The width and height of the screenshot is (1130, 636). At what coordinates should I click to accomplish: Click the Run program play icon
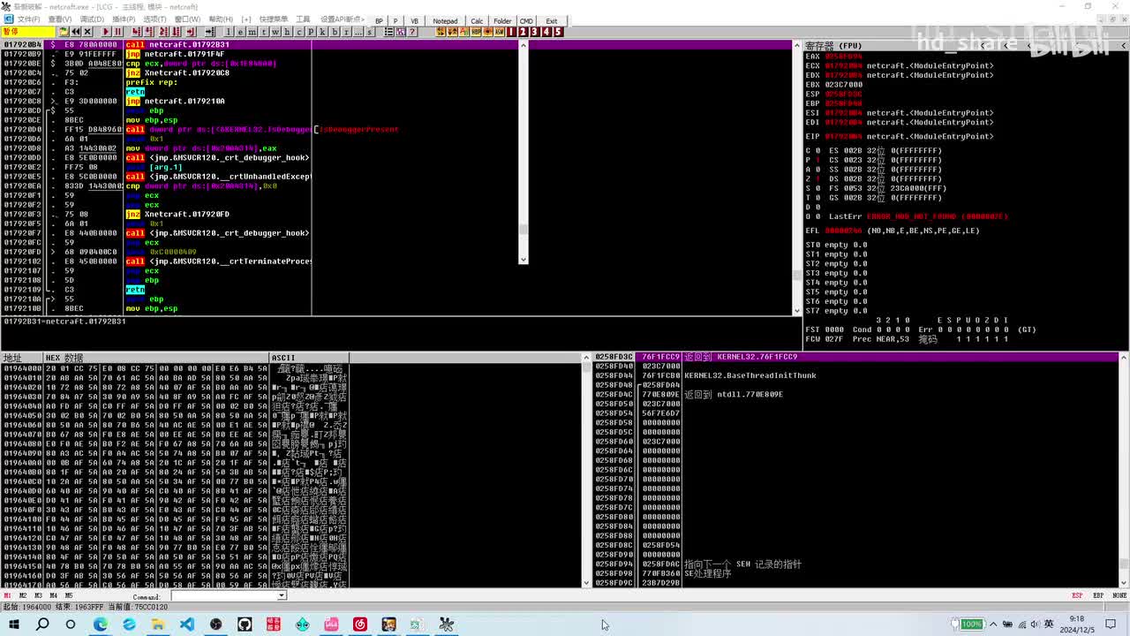pos(106,32)
